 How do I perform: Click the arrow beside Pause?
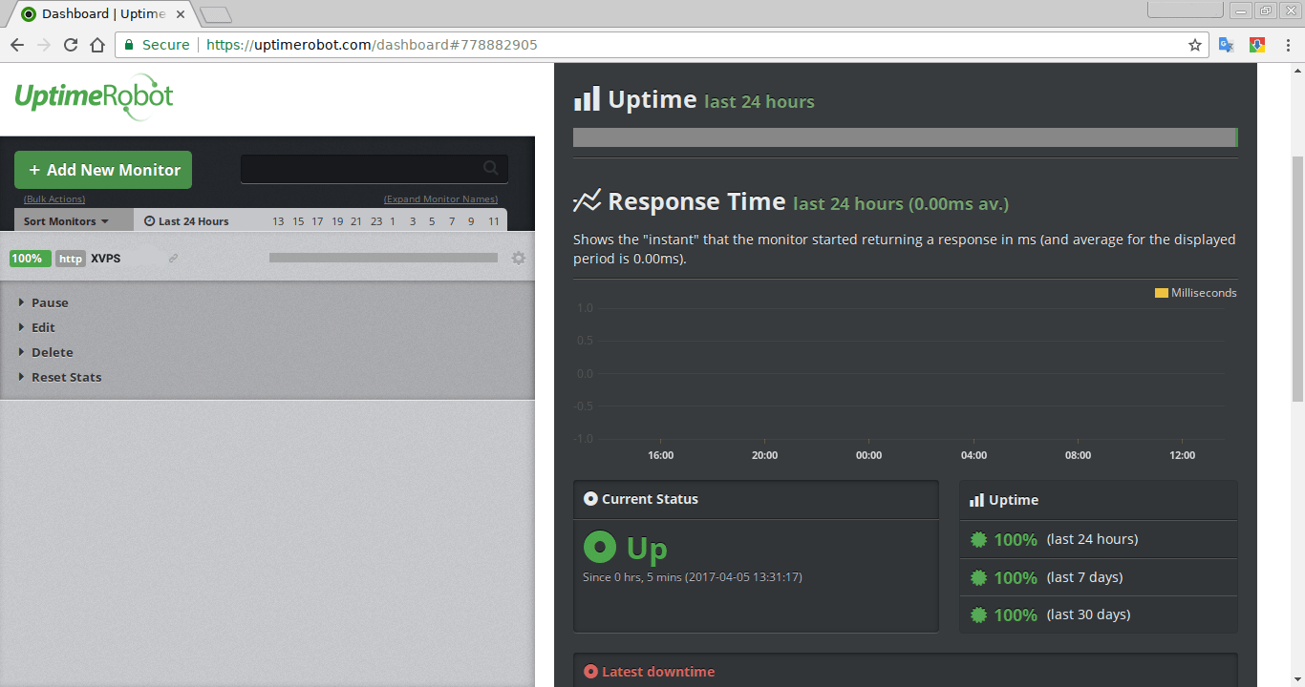pos(21,302)
